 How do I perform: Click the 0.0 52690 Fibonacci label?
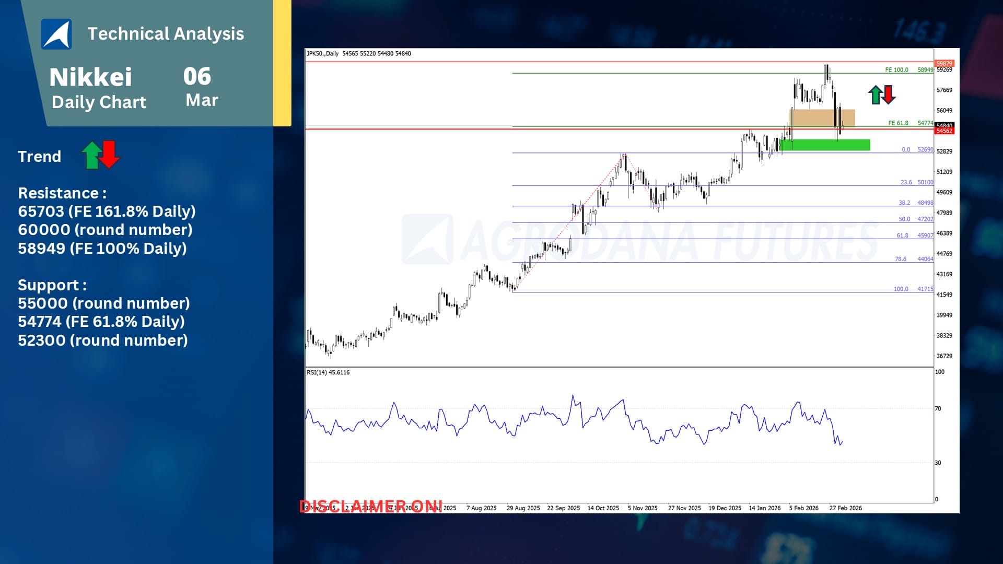click(917, 149)
